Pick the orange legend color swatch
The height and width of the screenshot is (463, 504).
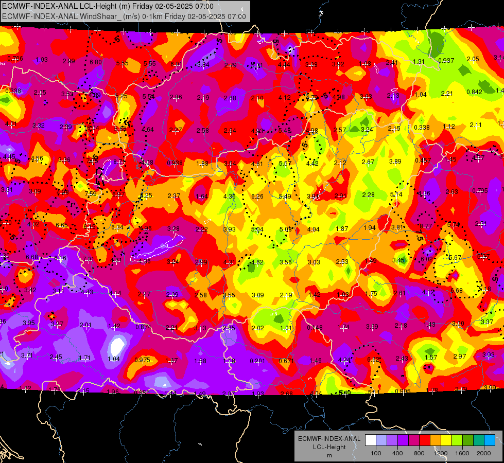pos(436,440)
